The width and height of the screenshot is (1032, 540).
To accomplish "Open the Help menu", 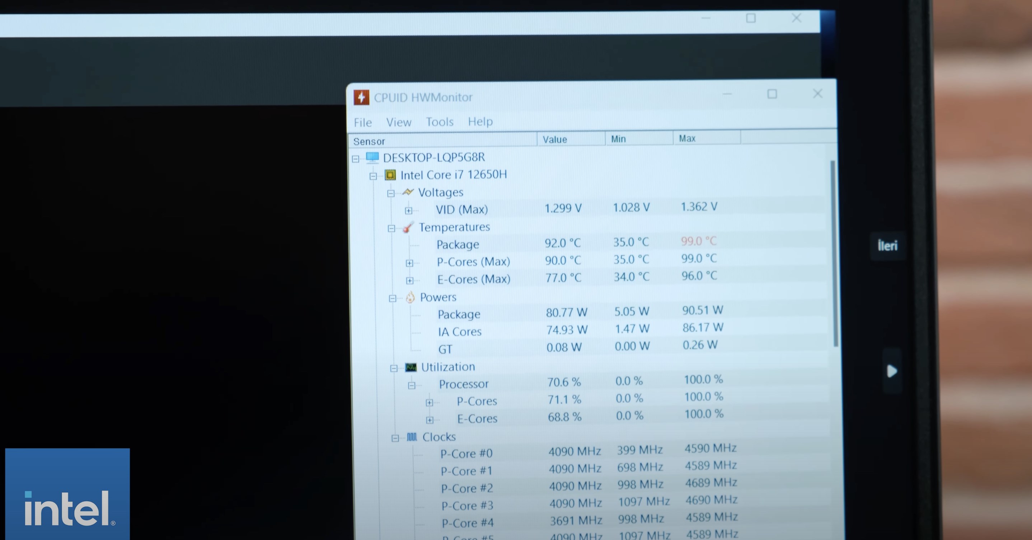I will coord(480,121).
